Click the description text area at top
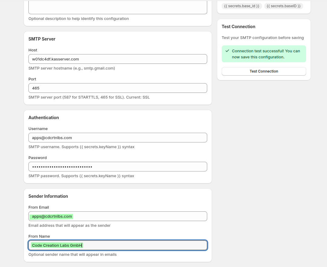This screenshot has height=267, width=327. pos(118,8)
